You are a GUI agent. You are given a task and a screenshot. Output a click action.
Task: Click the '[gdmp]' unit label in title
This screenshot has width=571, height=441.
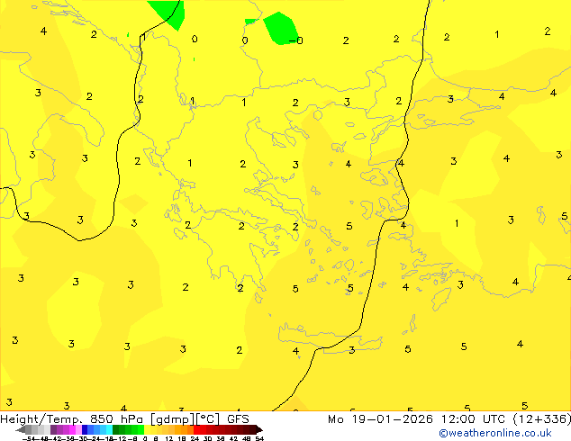[x=173, y=419]
